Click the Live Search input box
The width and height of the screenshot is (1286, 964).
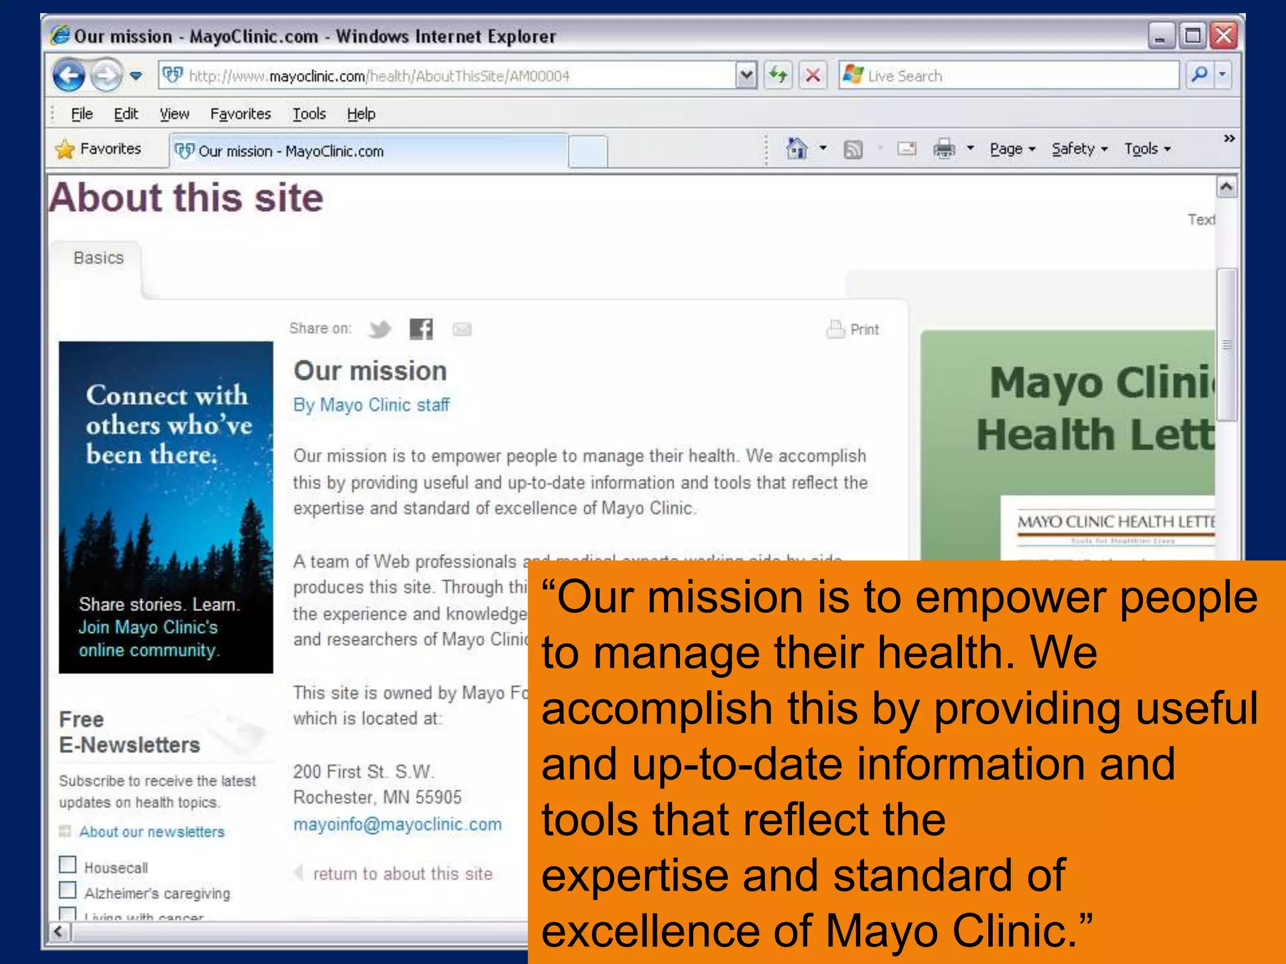[1008, 76]
